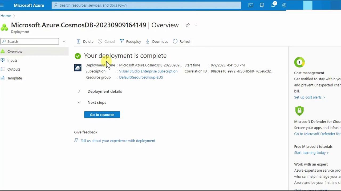This screenshot has width=341, height=191.
Task: Click the green deployment complete checkmark
Action: (x=78, y=56)
